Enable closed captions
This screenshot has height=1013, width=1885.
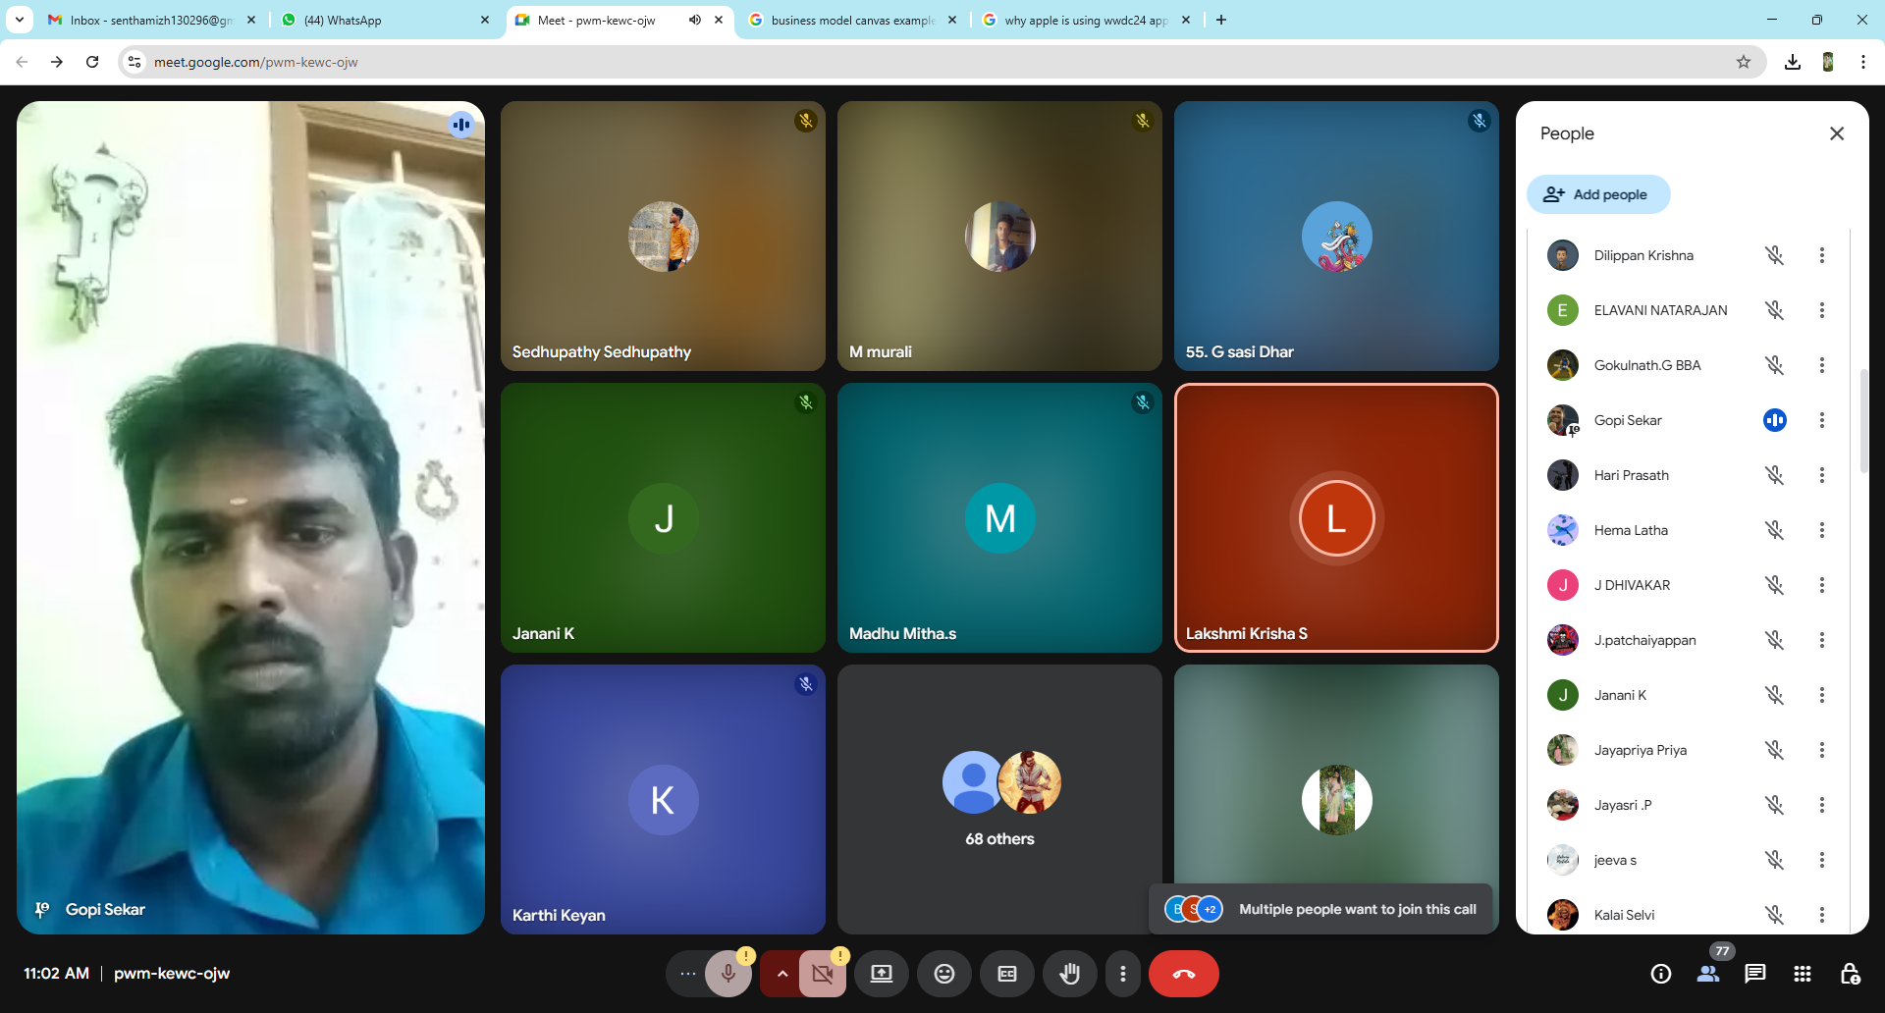pos(1006,974)
